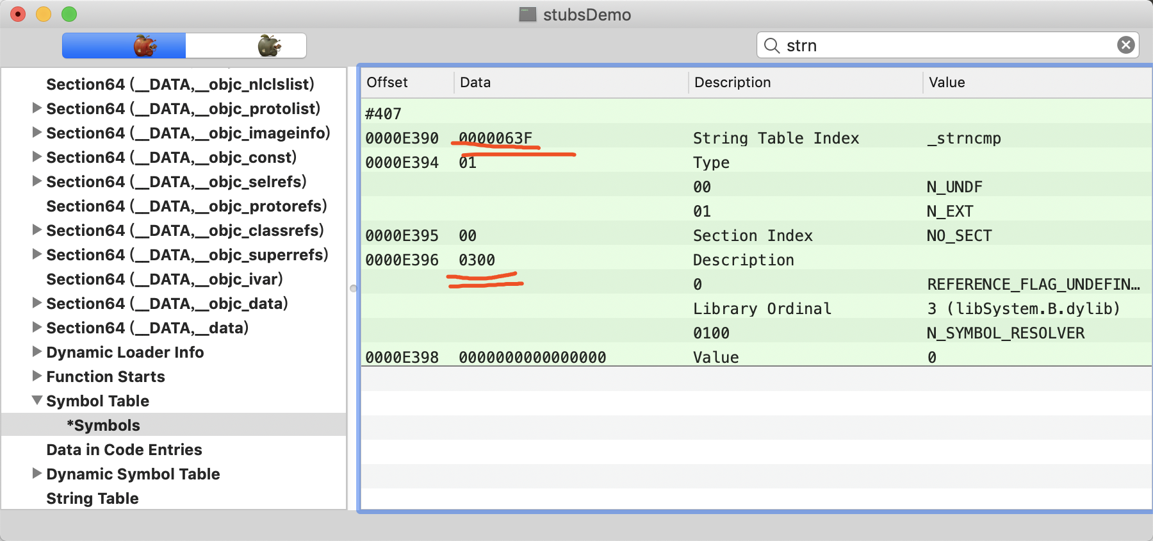The height and width of the screenshot is (541, 1153).
Task: Click the magnifier icon in search field
Action: click(x=772, y=46)
